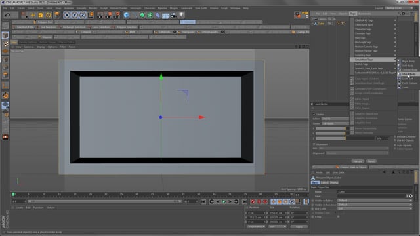
Task: Choose Cloth Collider tag
Action: pyautogui.click(x=409, y=83)
